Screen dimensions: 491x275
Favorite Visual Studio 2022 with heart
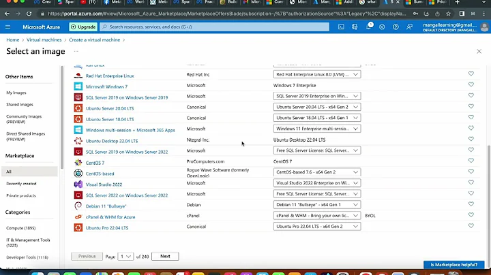(x=471, y=182)
